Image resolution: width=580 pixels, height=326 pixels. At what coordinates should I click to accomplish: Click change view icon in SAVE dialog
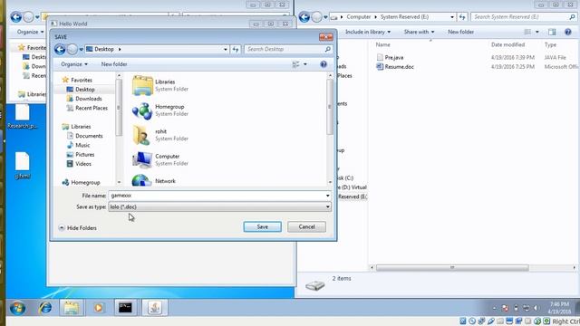[295, 64]
